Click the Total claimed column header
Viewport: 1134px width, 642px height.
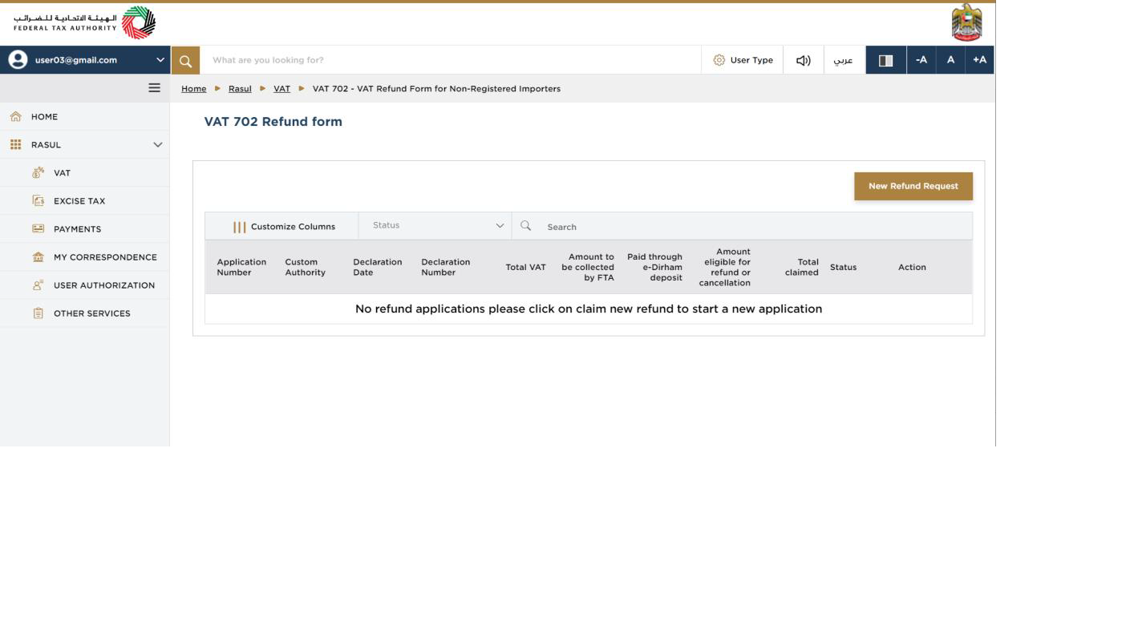coord(802,267)
